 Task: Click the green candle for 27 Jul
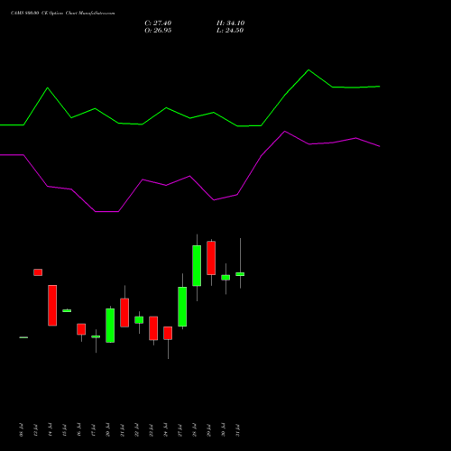coord(182,307)
